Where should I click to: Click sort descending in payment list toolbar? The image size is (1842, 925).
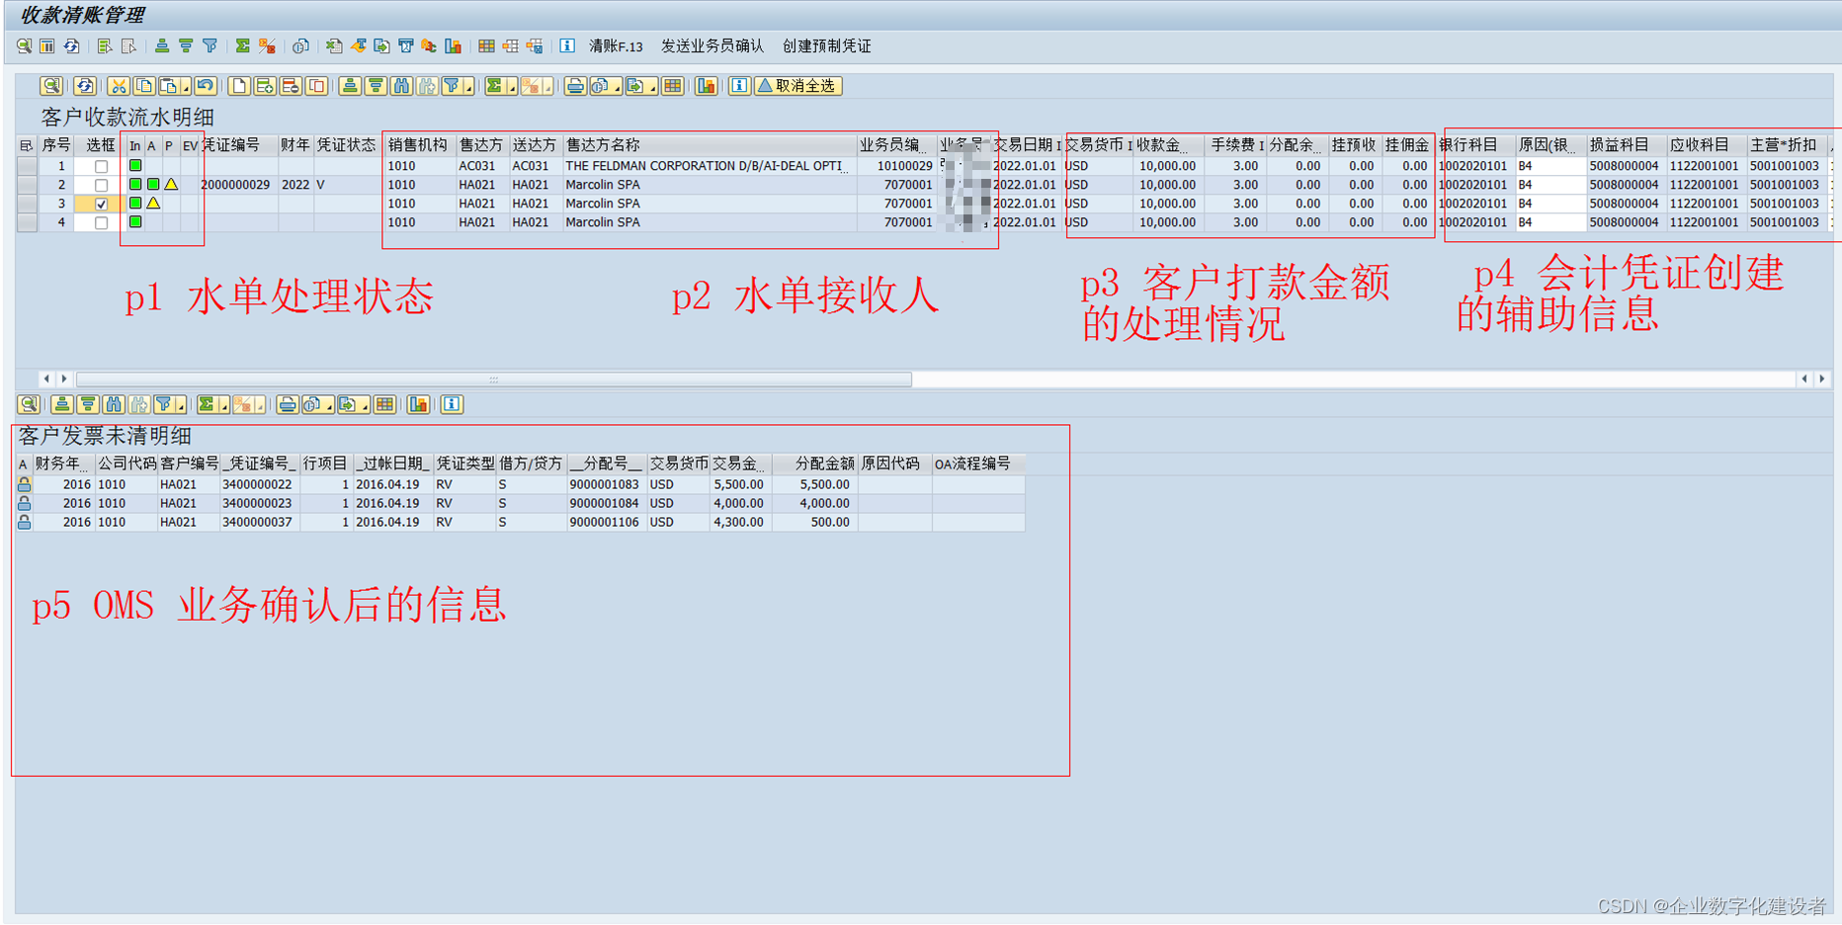click(x=376, y=86)
